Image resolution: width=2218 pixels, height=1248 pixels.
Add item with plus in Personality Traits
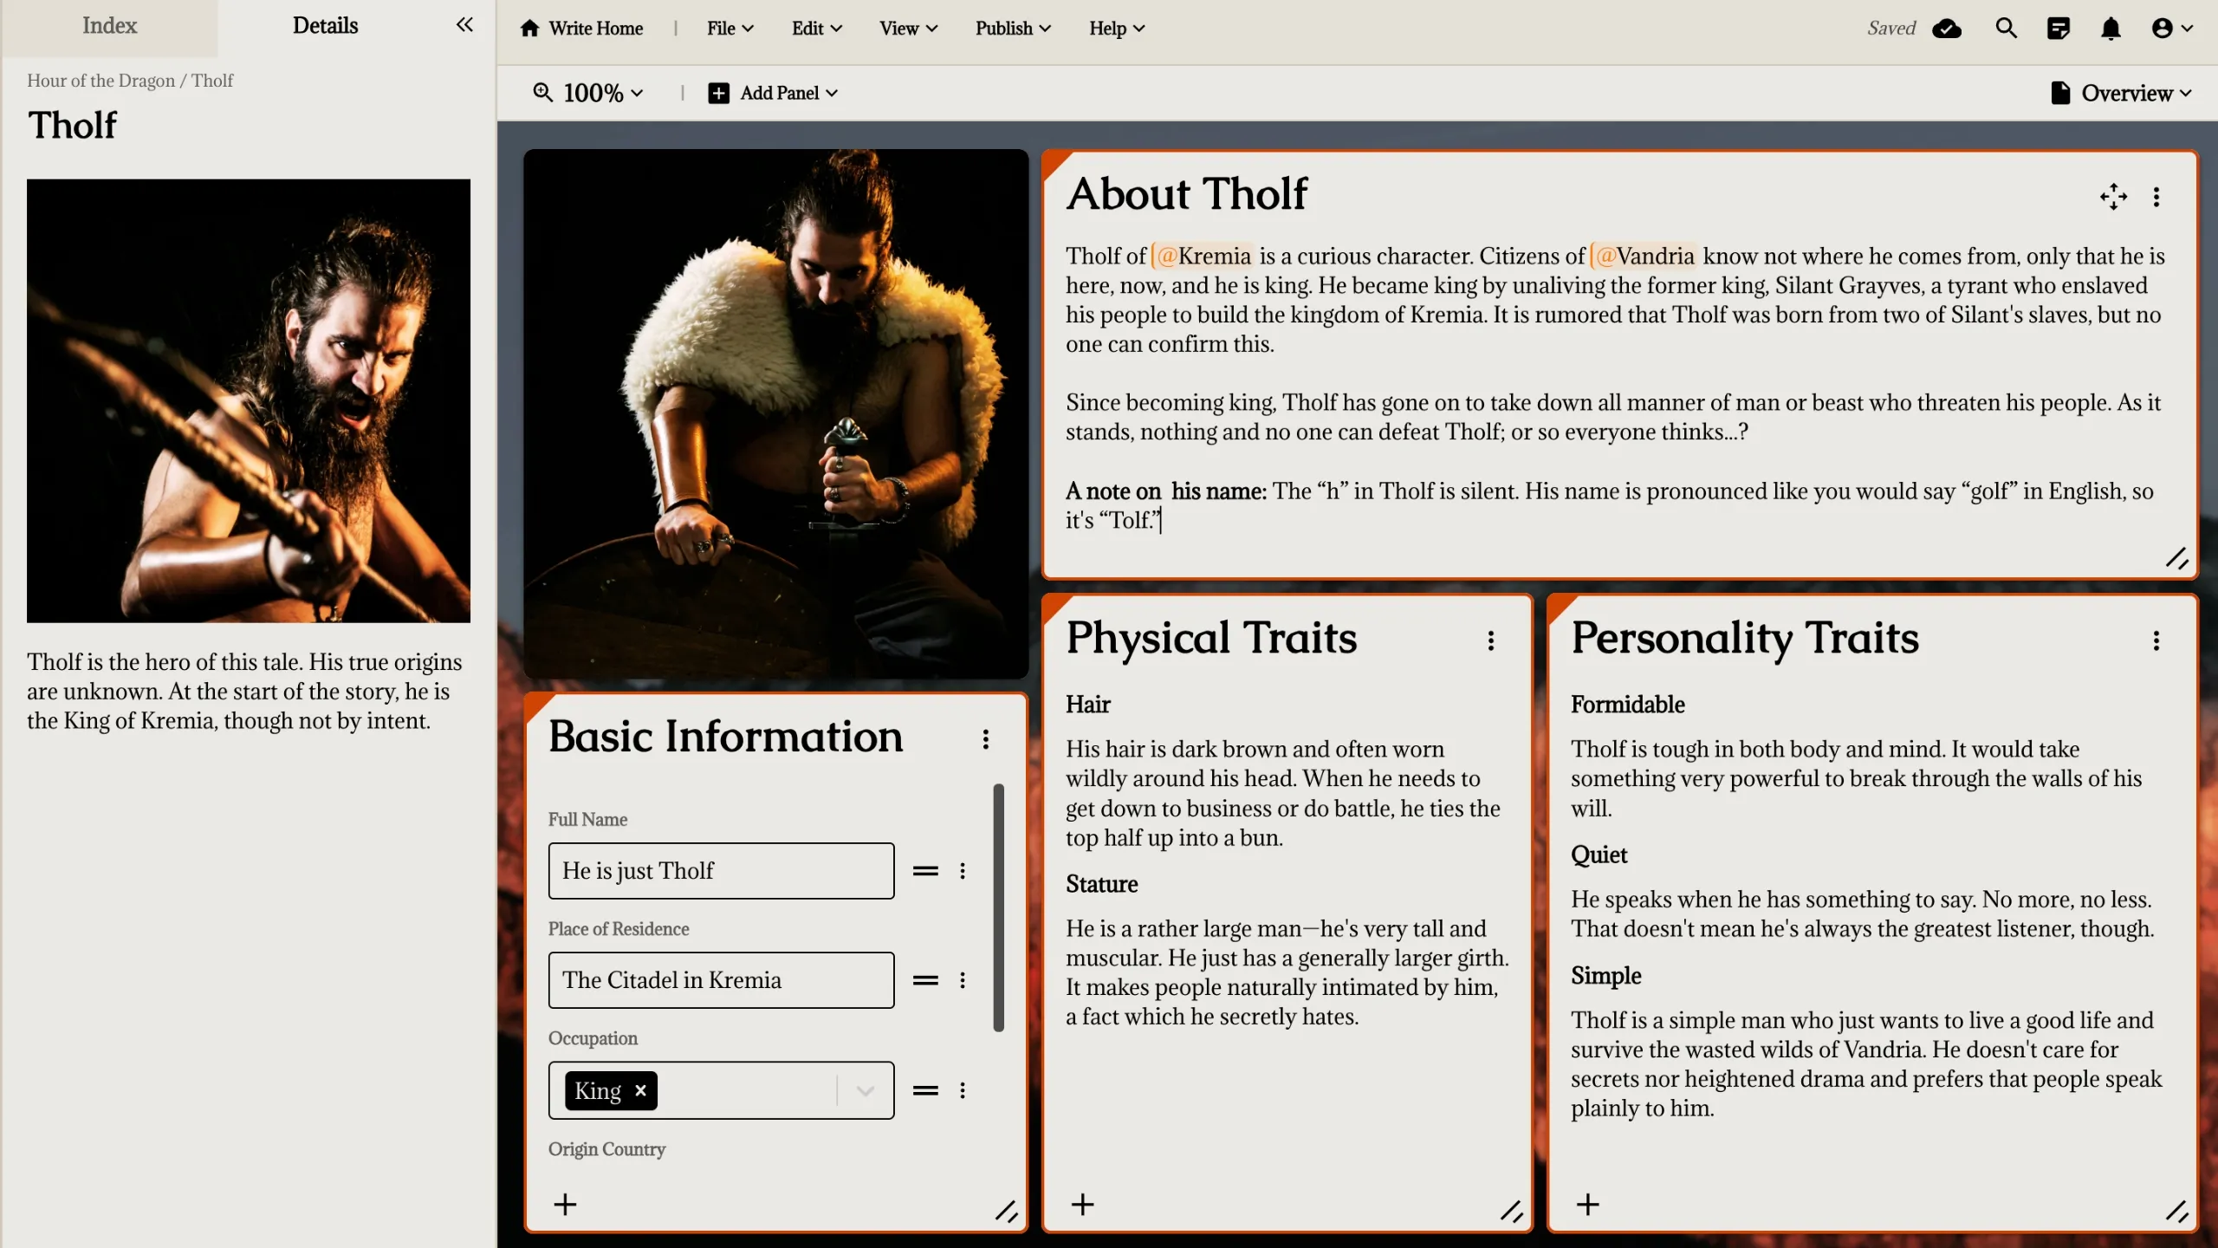click(x=1587, y=1204)
